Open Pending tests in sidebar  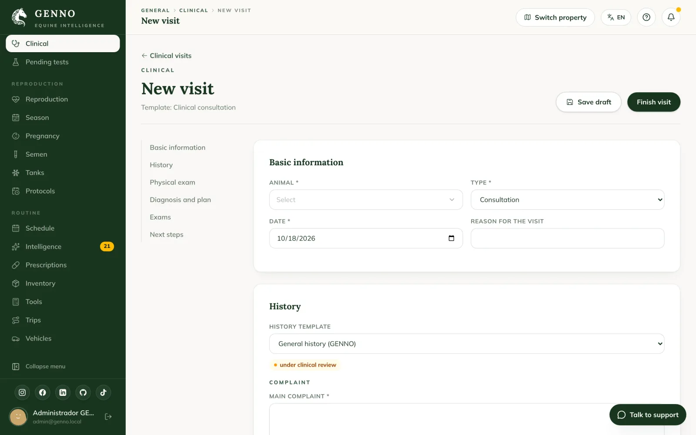pos(63,62)
